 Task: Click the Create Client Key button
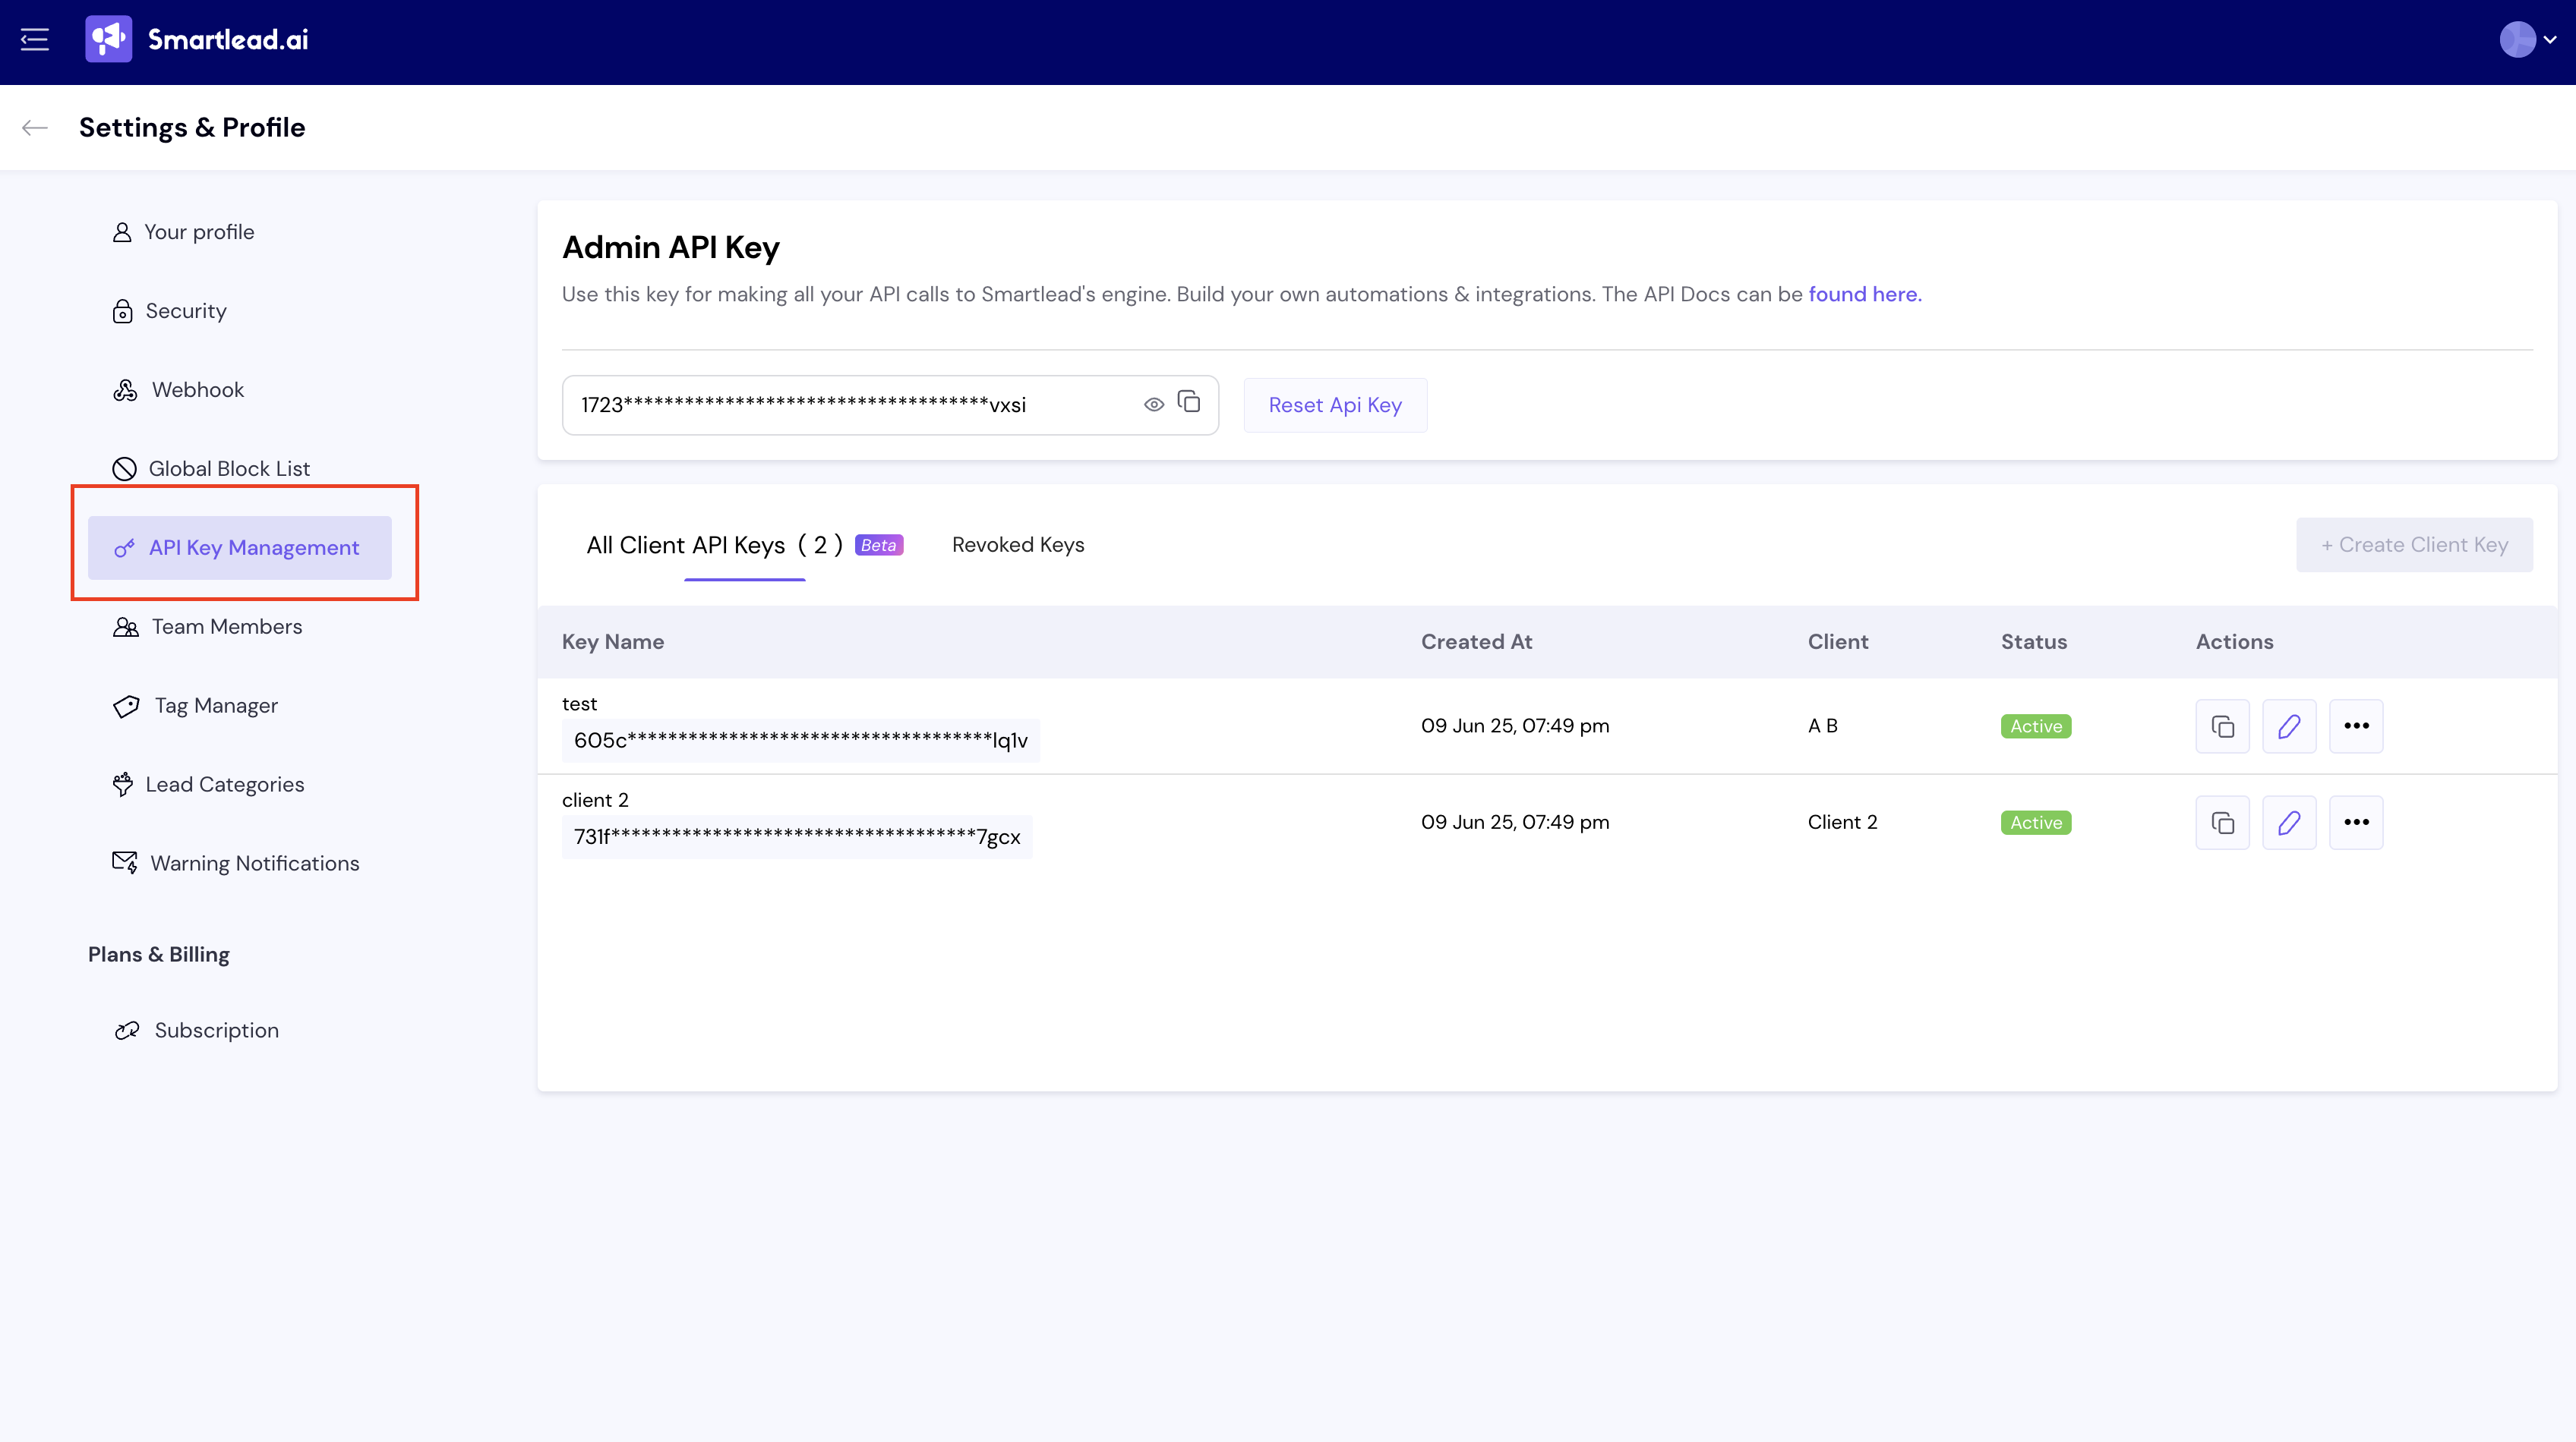pos(2414,545)
